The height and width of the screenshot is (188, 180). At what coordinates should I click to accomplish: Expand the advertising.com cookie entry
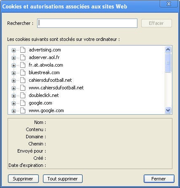[x=13, y=50]
